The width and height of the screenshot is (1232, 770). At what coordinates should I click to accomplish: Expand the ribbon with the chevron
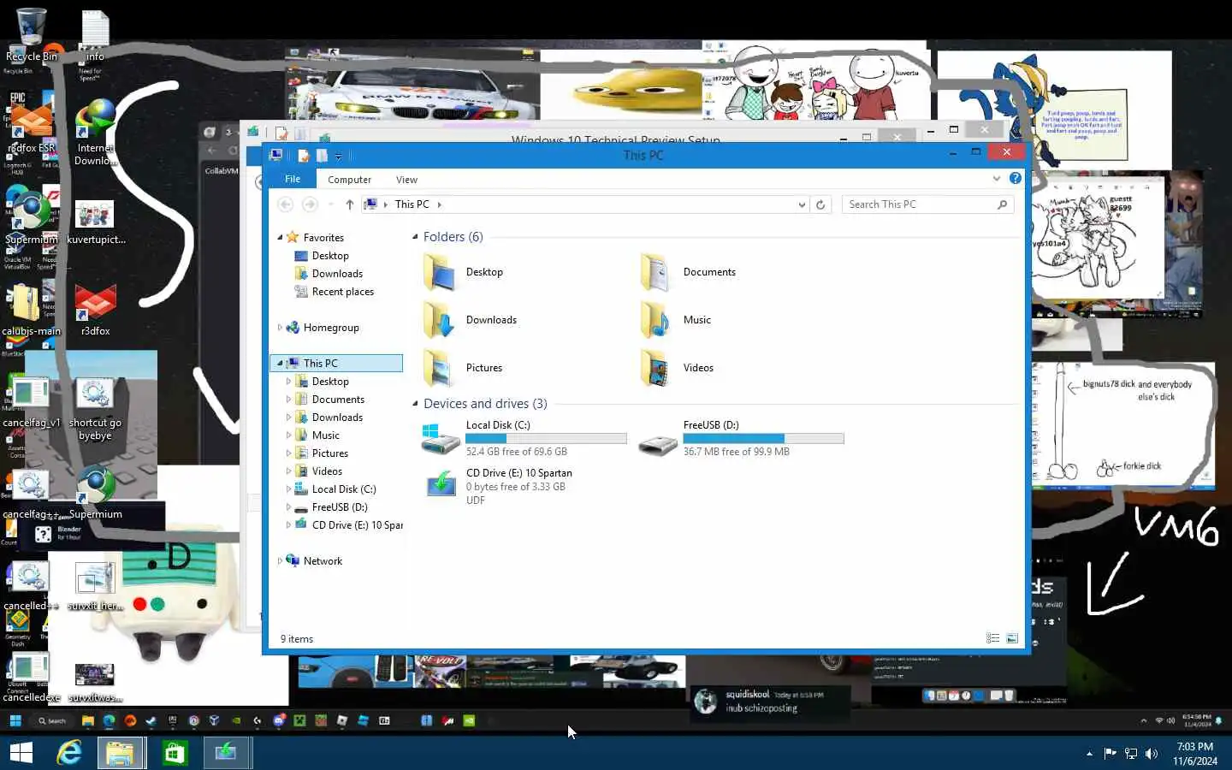[996, 178]
